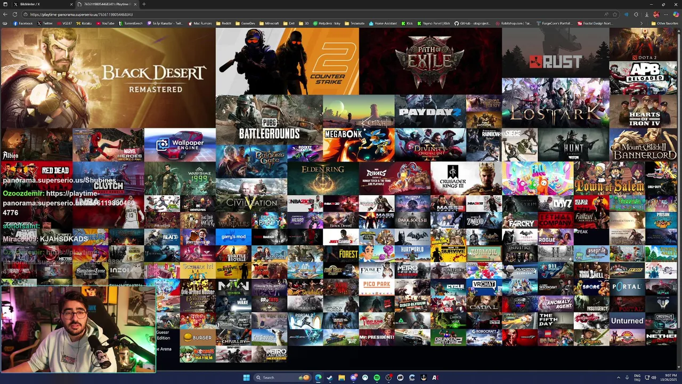This screenshot has height=384, width=682.
Task: Open the taskbar clock and date
Action: click(670, 378)
